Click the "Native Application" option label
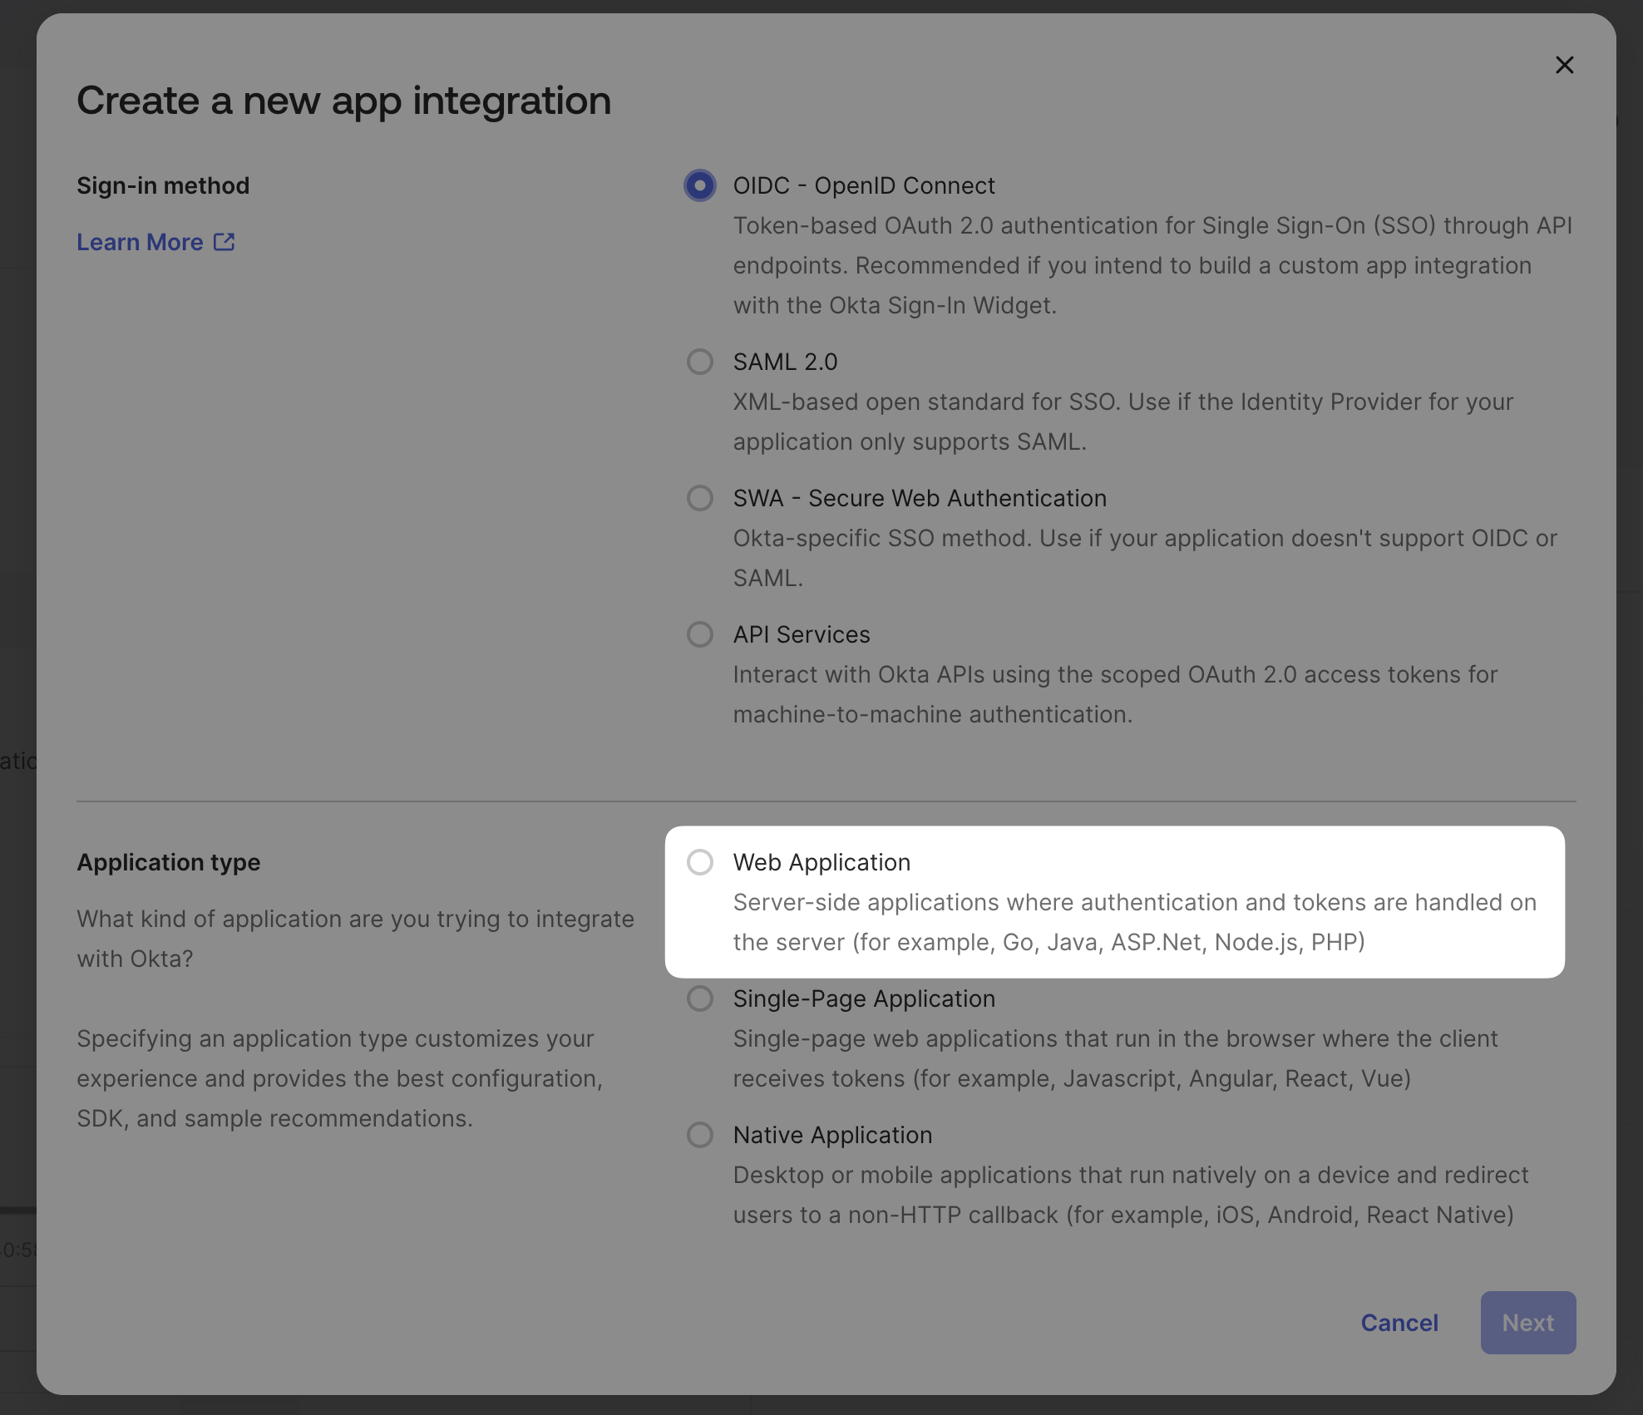This screenshot has height=1415, width=1643. click(832, 1135)
